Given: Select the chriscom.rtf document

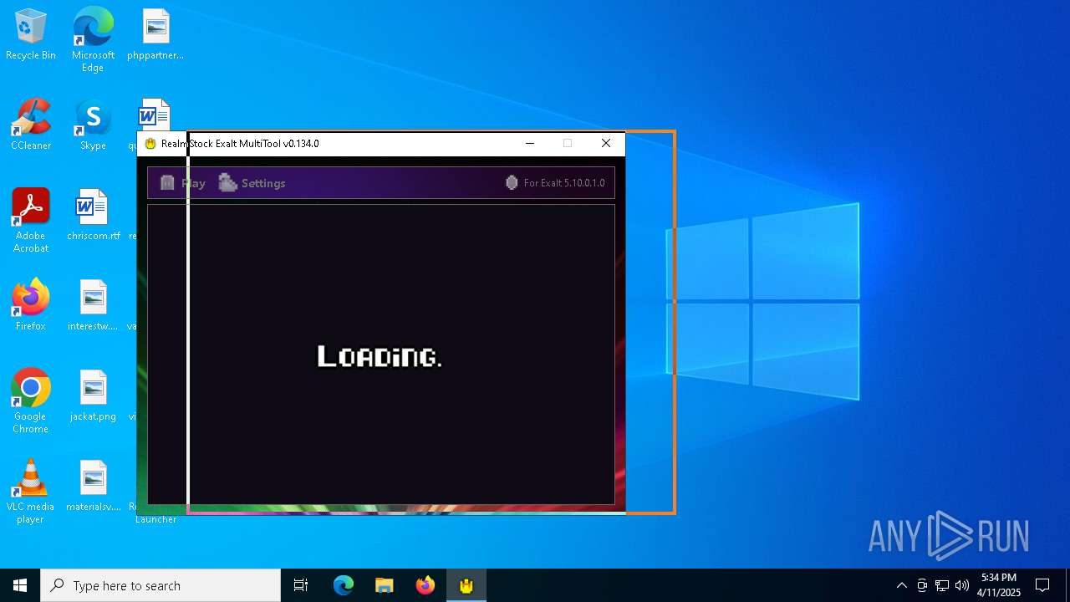Looking at the screenshot, I should 93,216.
